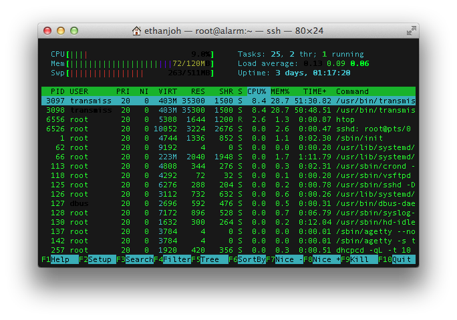Click F8 Nice + to lower priority
The width and height of the screenshot is (457, 320).
click(322, 259)
